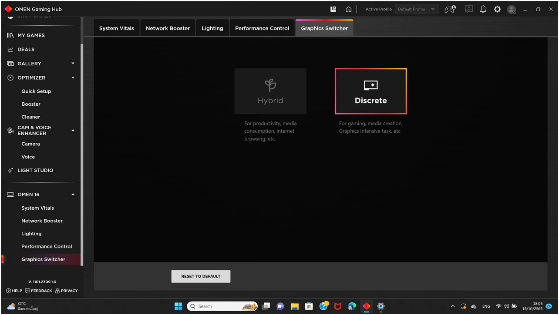Click the OMEN Gaming Hub logo icon
559x315 pixels.
[x=8, y=9]
